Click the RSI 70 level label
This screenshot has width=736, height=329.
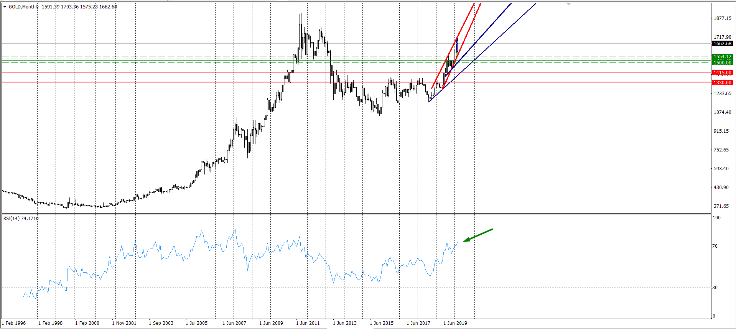[715, 246]
